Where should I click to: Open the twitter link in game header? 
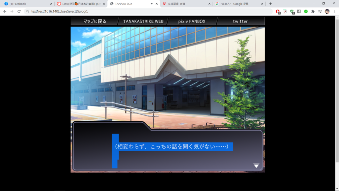[x=240, y=21]
